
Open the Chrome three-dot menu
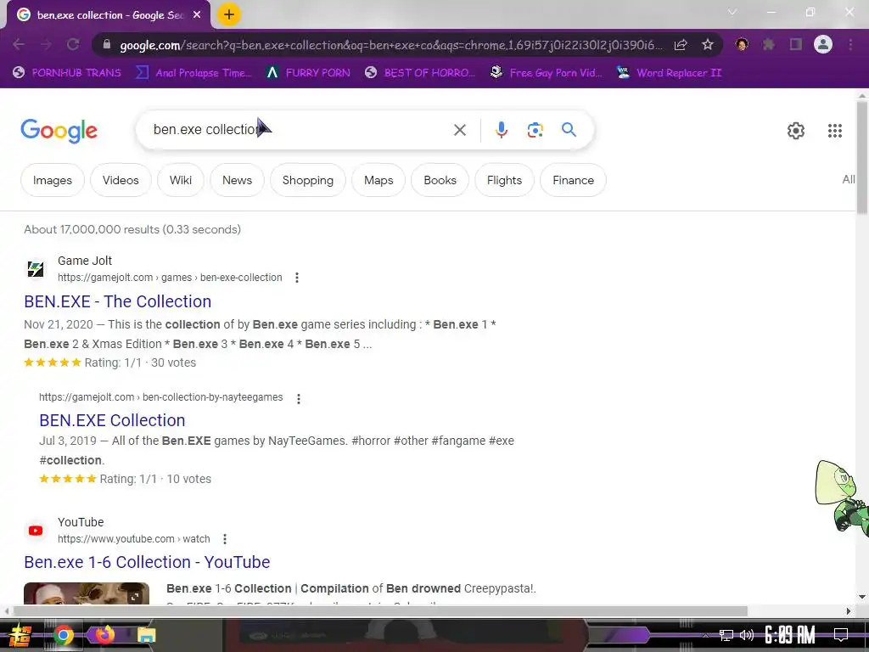click(x=850, y=44)
